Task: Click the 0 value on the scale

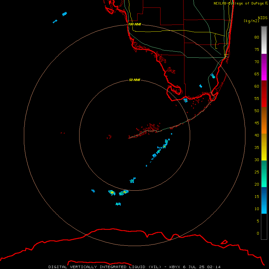Action: coord(258,233)
